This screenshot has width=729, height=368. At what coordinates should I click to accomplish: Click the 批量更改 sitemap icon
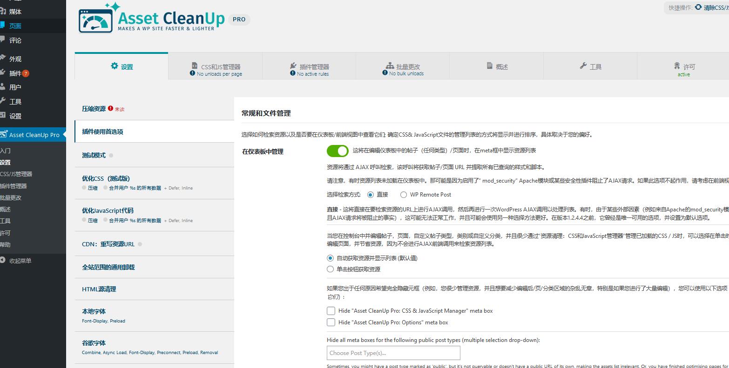tap(390, 66)
